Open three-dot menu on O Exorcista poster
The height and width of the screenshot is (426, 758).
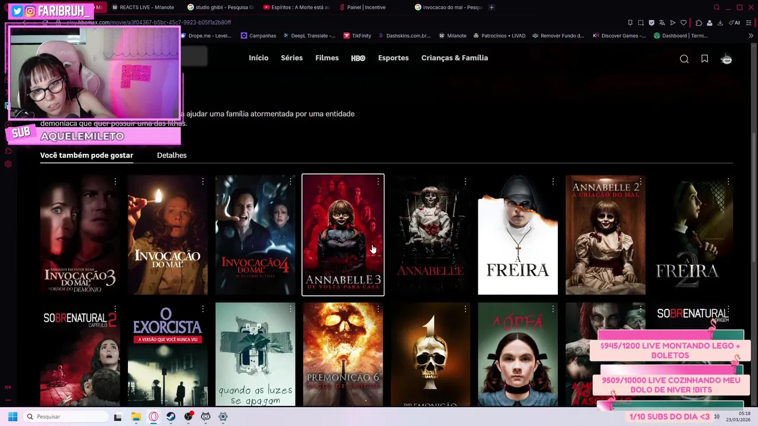tap(203, 309)
